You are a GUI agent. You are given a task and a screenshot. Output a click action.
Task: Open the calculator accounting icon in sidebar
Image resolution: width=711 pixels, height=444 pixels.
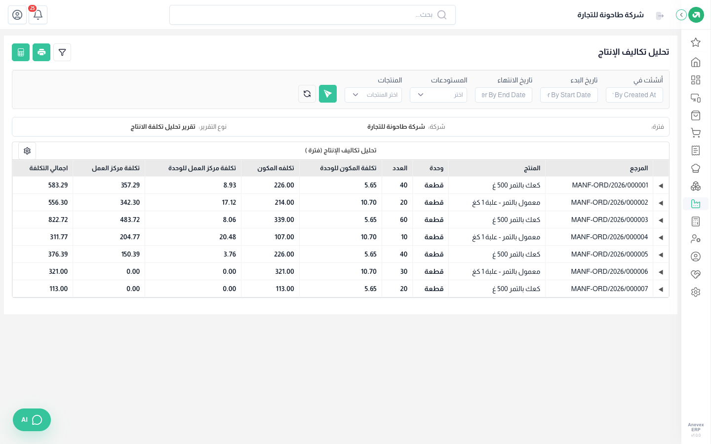click(x=696, y=222)
